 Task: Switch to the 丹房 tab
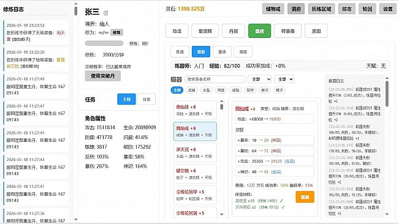point(234,31)
